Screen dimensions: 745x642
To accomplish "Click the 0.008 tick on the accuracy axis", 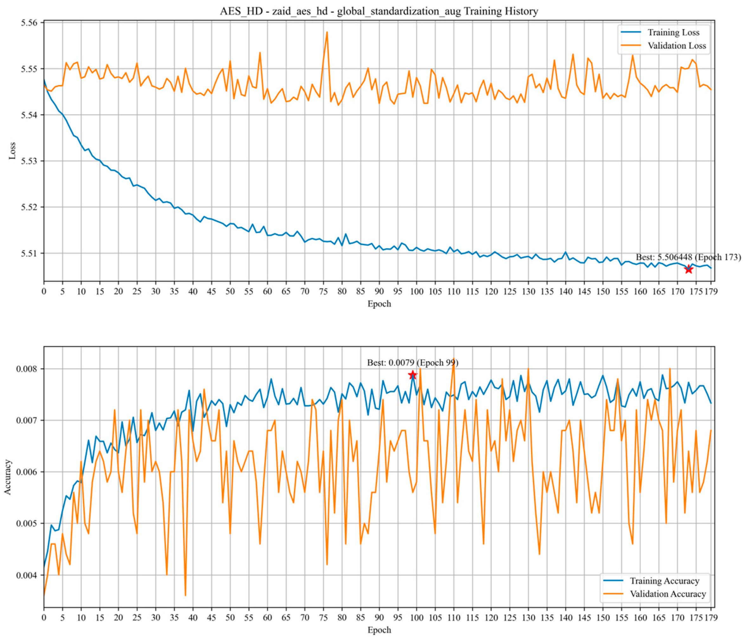I will (28, 369).
